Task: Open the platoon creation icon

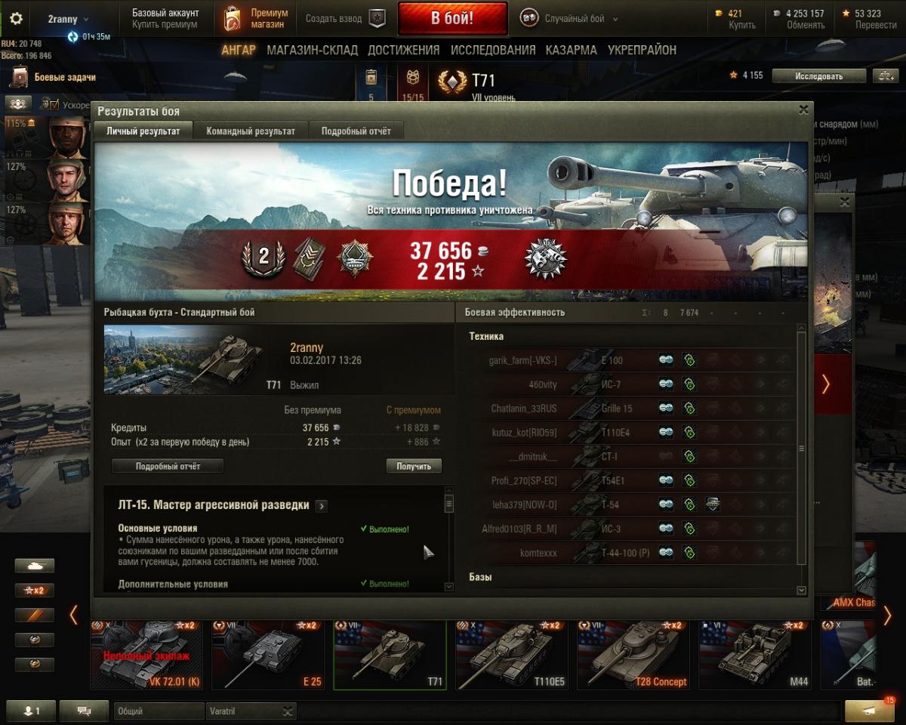Action: point(377,19)
